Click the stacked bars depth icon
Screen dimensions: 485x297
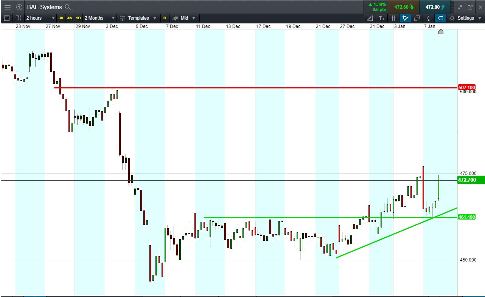pyautogui.click(x=453, y=7)
